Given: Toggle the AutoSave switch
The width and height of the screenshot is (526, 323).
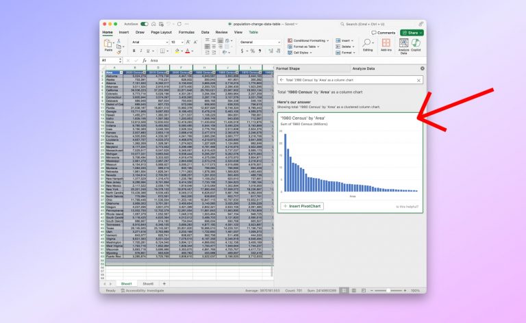Looking at the screenshot, I should point(144,24).
